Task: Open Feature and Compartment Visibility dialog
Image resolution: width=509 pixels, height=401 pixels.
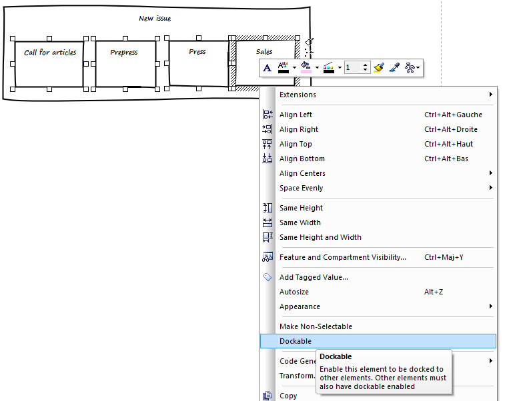Action: [342, 257]
